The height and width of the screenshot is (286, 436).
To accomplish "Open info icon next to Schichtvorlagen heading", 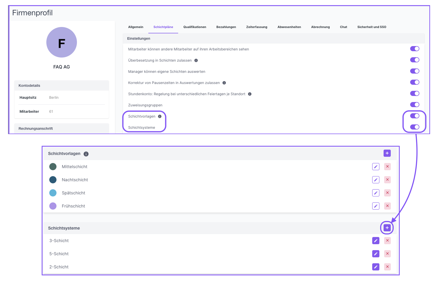I will pyautogui.click(x=86, y=154).
